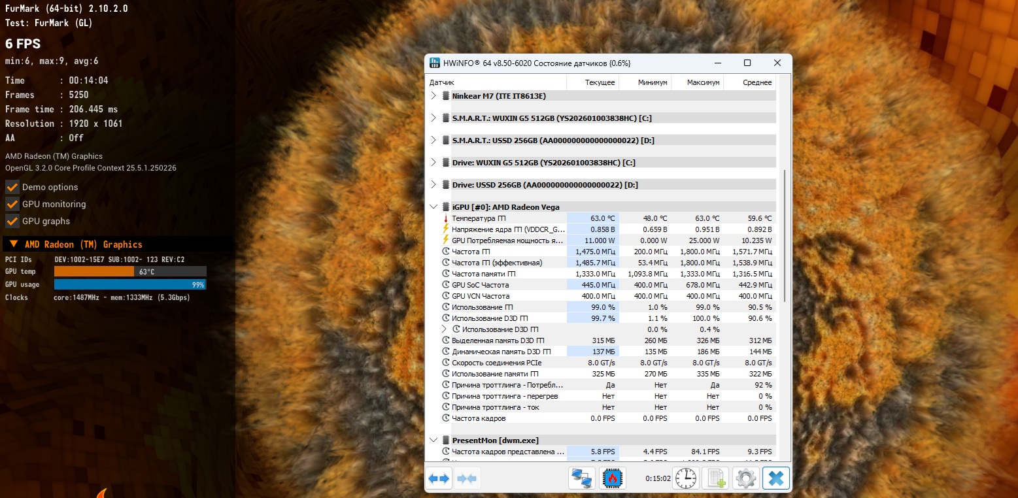Select the Выделенная память D3D ГП row label
This screenshot has width=1018, height=498.
pos(498,340)
